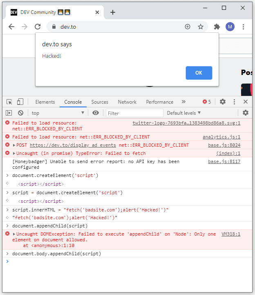Click the script = document.createElement('script') line
The height and width of the screenshot is (295, 255).
pos(67,193)
